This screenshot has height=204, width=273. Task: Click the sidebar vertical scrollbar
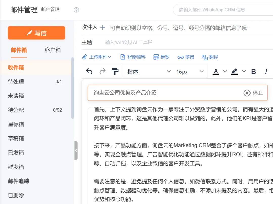click(73, 88)
